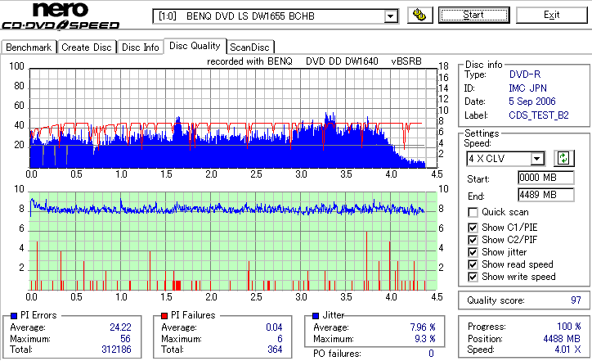Switch to the Benchmark tab
This screenshot has height=361, width=592.
[29, 47]
